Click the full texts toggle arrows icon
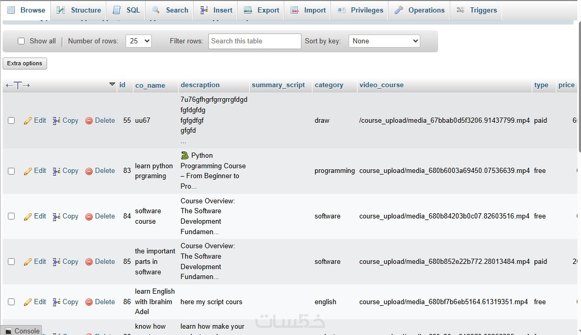Image resolution: width=581 pixels, height=335 pixels. (18, 86)
